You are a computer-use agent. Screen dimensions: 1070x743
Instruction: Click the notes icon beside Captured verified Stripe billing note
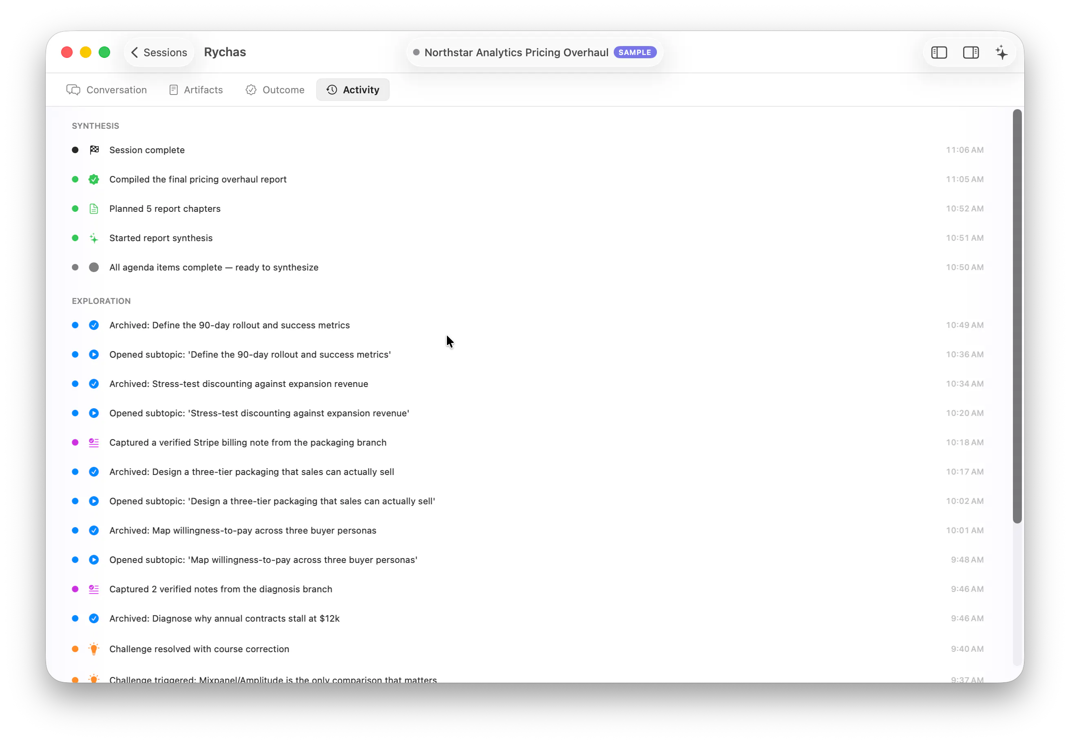click(x=94, y=442)
